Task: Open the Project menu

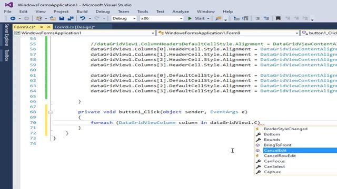Action: click(61, 12)
